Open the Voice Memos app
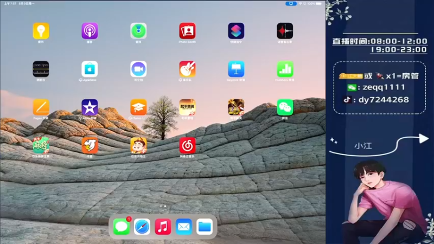This screenshot has width=434, height=244. 285,31
